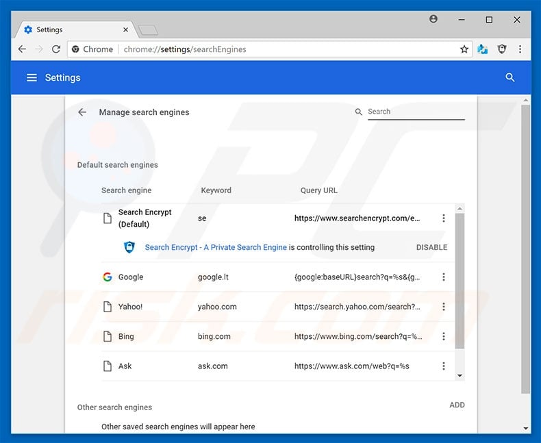The height and width of the screenshot is (443, 541).
Task: Click the shield icon under Search Encrypt
Action: (129, 247)
